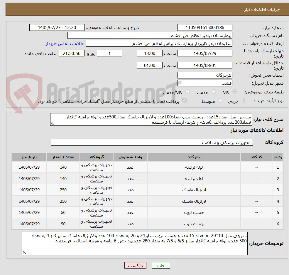Image resolution: width=289 pixels, height=275 pixels.
Task: Click quantity 50 in row 6
Action: (63, 224)
